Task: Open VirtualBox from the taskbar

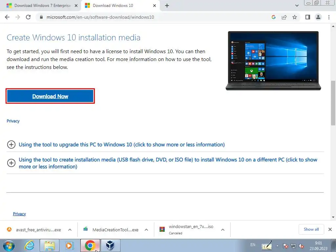Action: 110,245
